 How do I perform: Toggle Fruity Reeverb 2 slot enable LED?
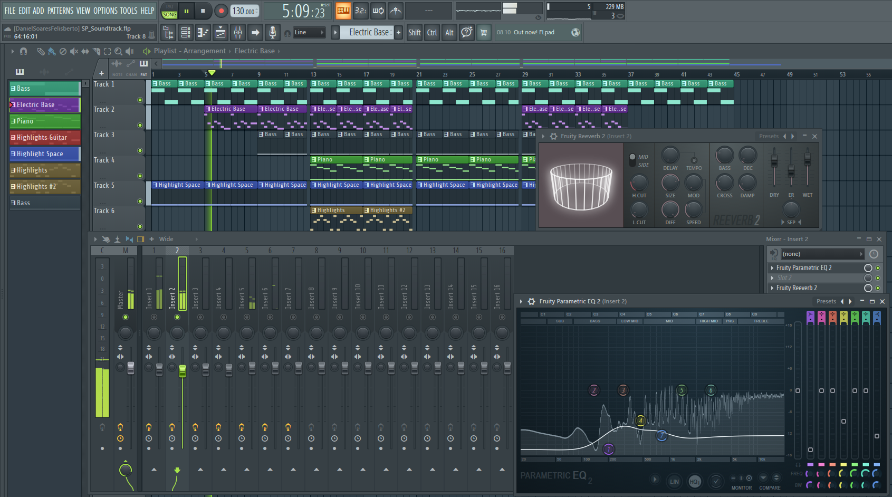878,288
